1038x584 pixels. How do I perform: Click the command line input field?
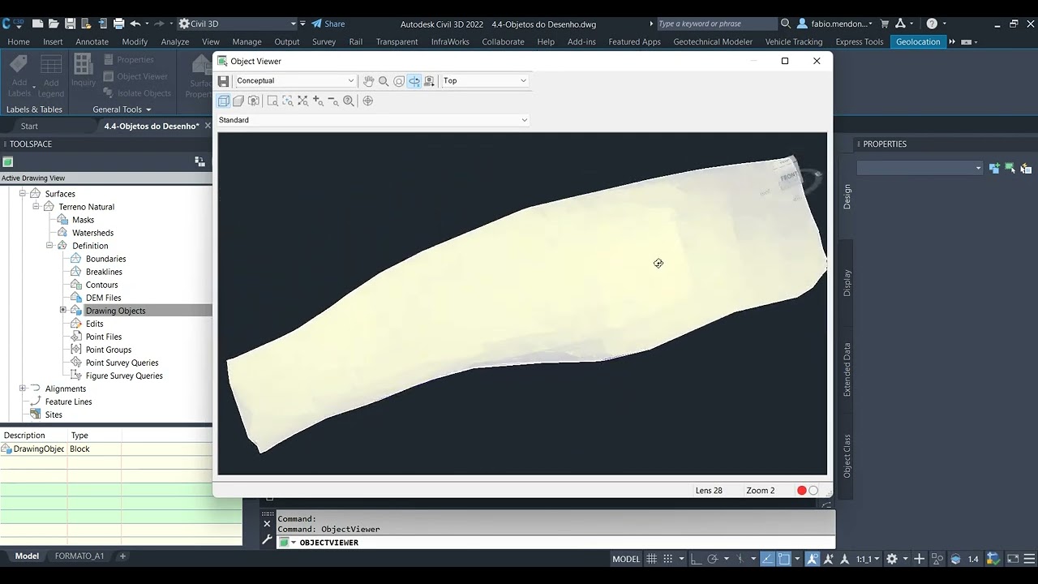555,543
